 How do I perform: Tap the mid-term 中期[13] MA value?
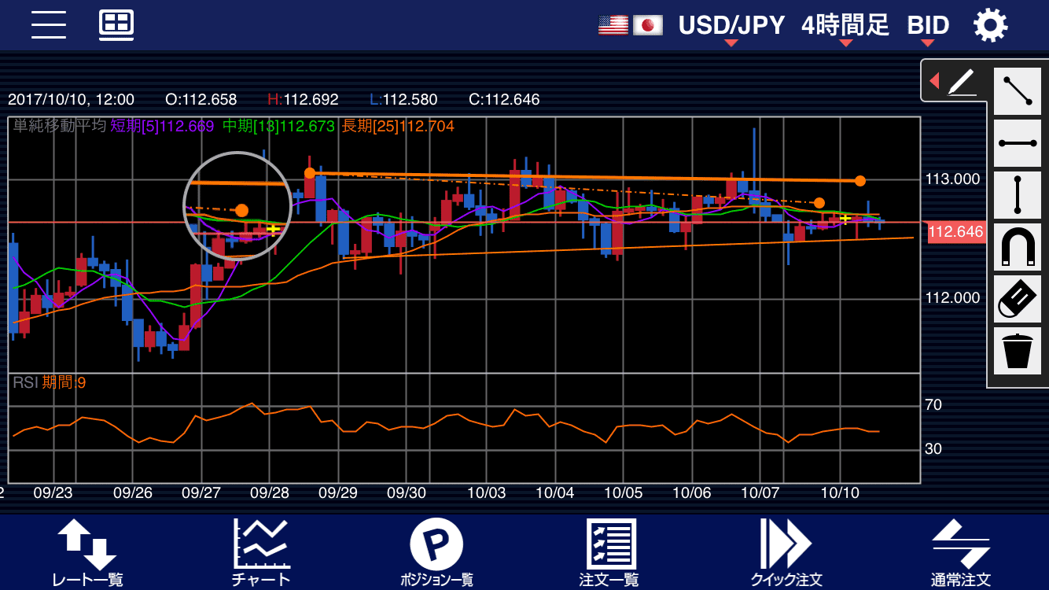pyautogui.click(x=278, y=126)
